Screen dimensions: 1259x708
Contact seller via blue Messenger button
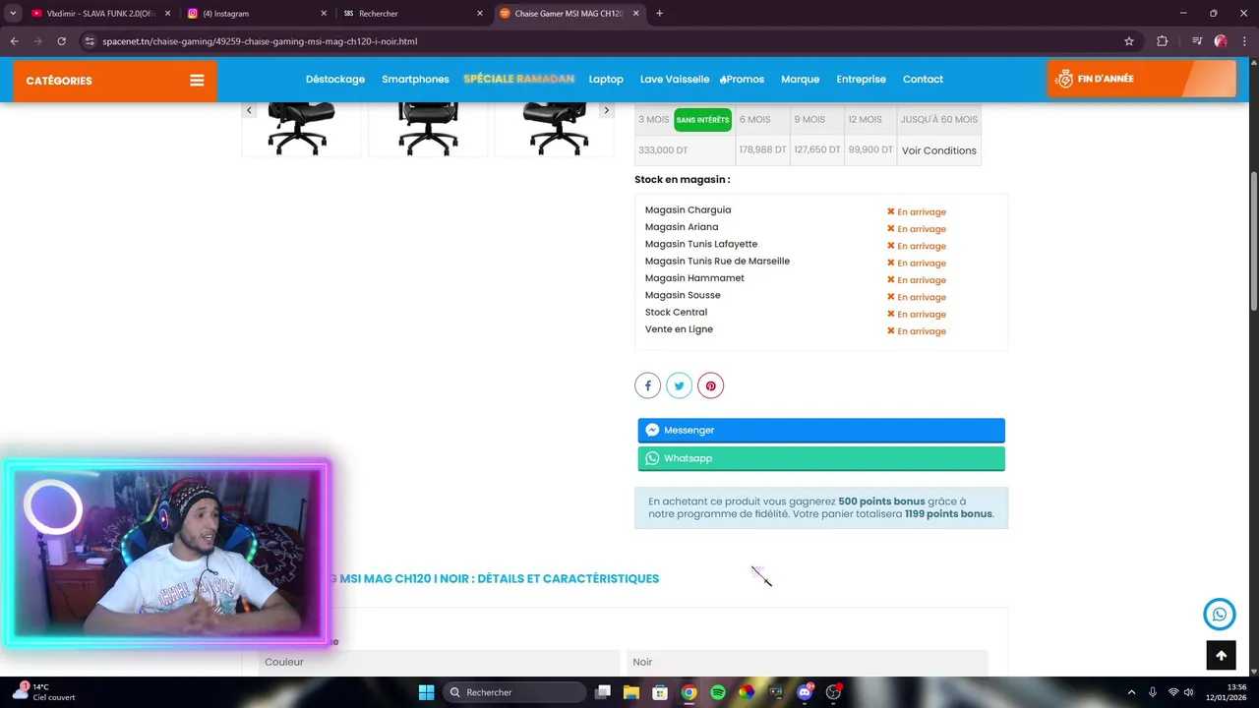[821, 430]
